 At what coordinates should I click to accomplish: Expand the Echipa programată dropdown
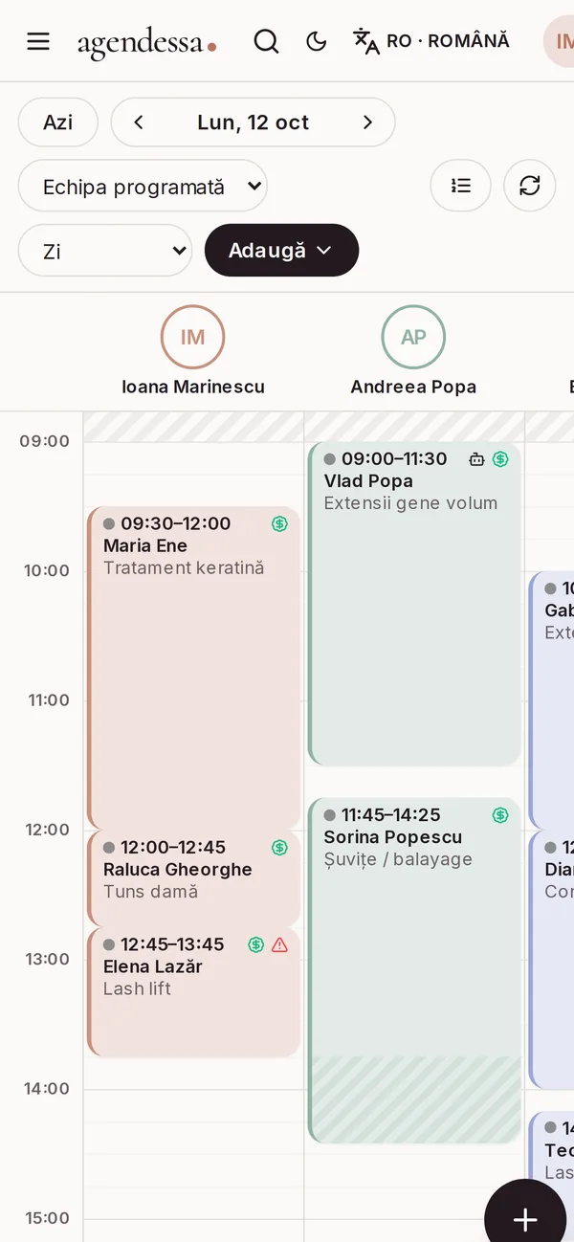tap(143, 186)
